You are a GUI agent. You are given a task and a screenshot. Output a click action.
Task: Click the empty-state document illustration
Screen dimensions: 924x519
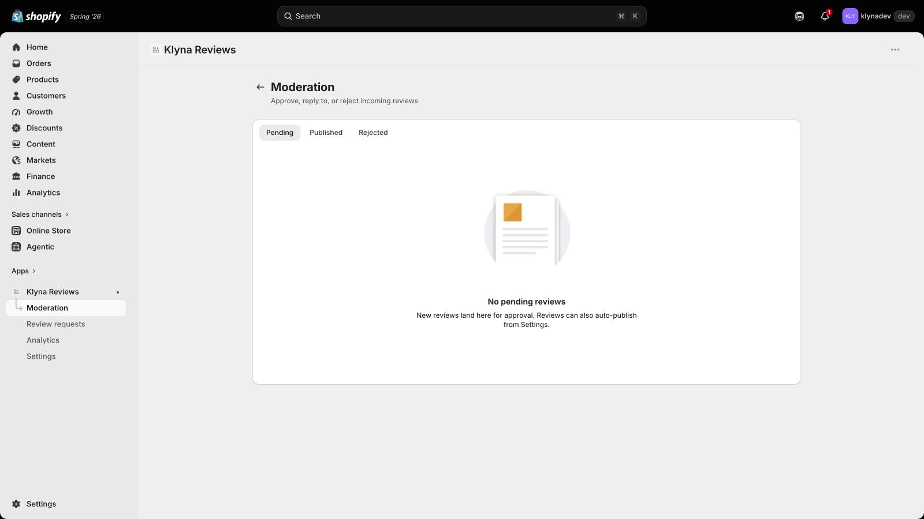point(527,230)
